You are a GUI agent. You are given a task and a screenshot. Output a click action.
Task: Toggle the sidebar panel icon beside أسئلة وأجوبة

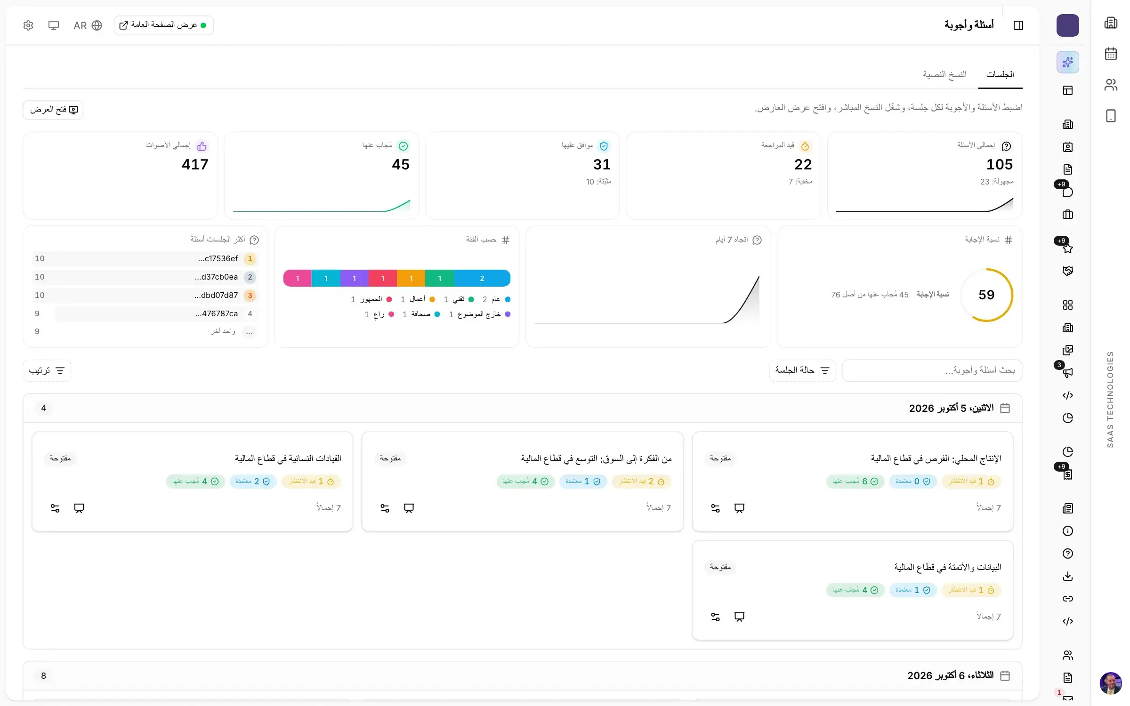tap(1018, 25)
